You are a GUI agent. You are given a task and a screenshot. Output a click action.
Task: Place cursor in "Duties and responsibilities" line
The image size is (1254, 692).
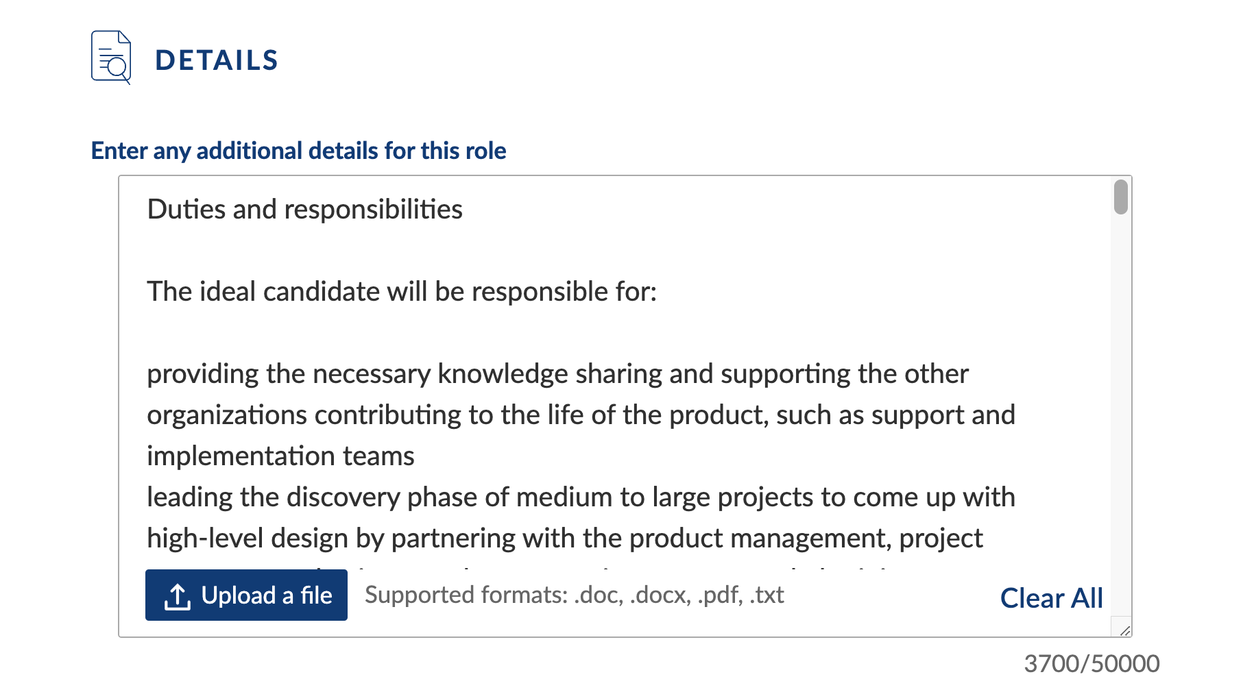[304, 210]
